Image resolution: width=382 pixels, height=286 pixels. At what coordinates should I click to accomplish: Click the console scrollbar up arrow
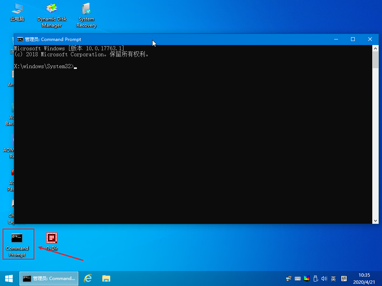[376, 48]
